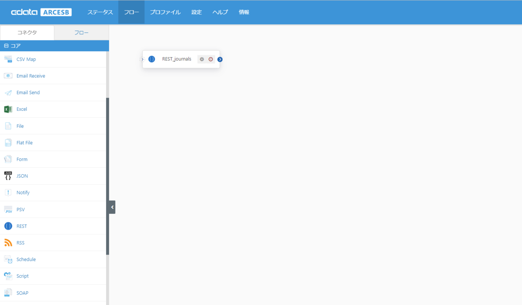Click the CData ArcESB logo
Screen dimensions: 522x305
(x=41, y=12)
